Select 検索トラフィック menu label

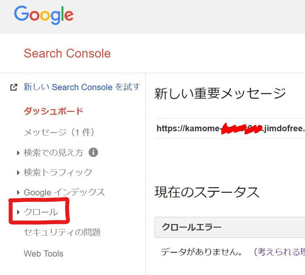click(58, 172)
